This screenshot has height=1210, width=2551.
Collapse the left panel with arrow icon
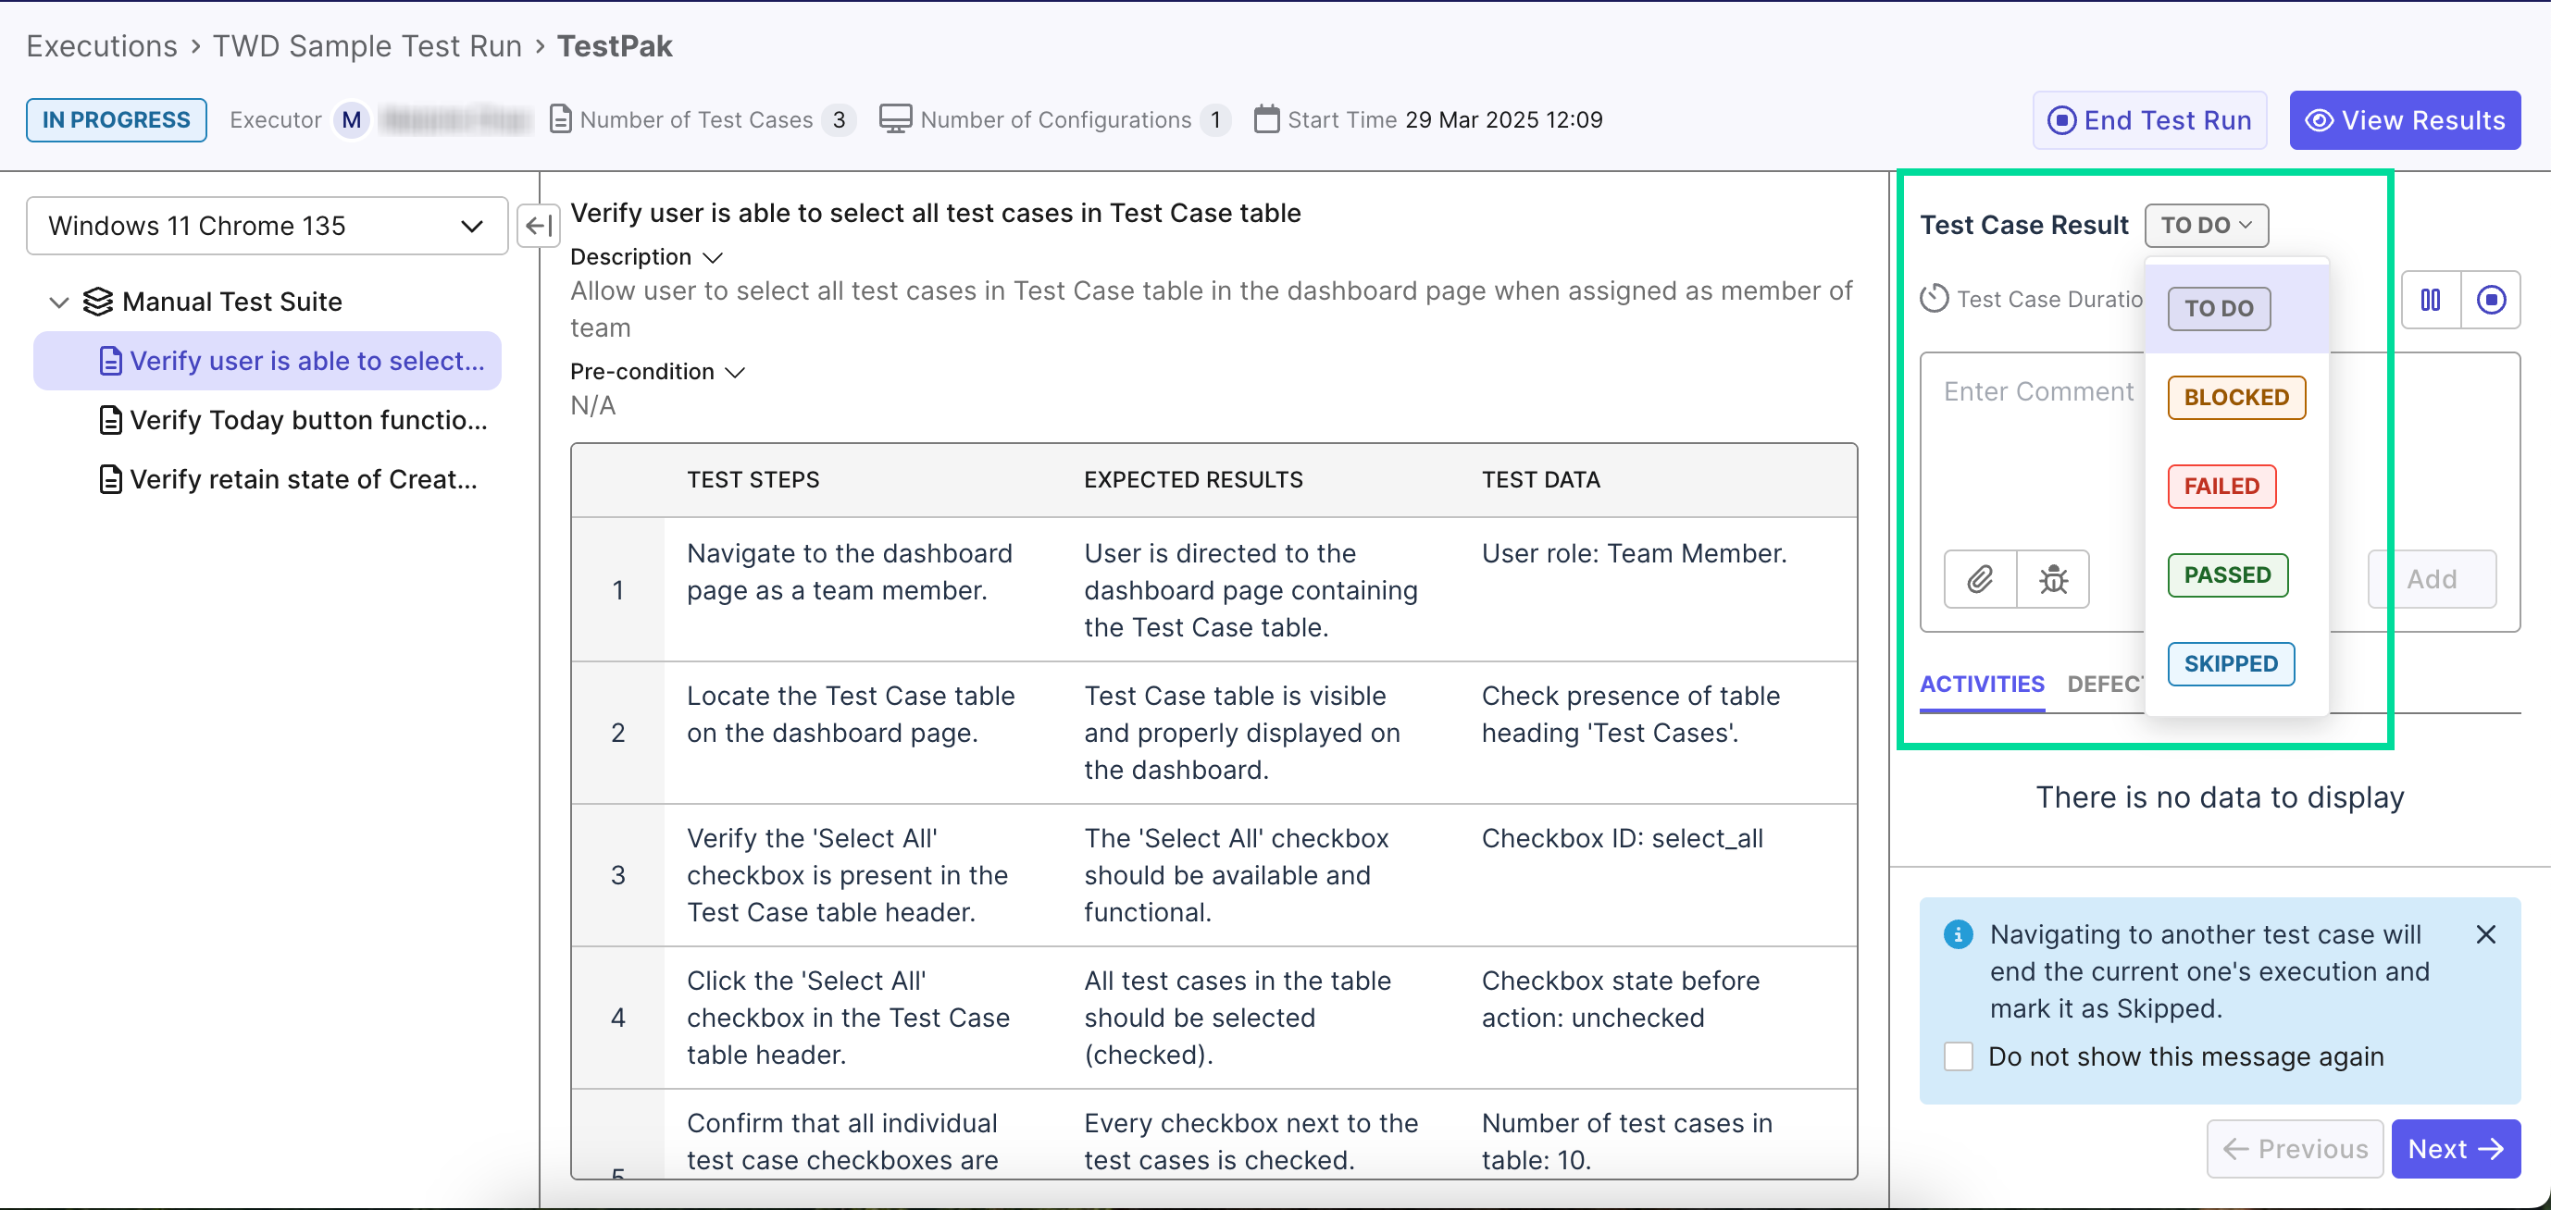539,226
